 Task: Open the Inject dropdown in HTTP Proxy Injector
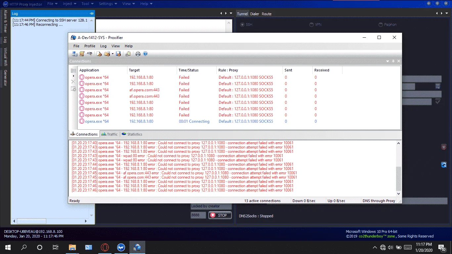click(x=69, y=4)
